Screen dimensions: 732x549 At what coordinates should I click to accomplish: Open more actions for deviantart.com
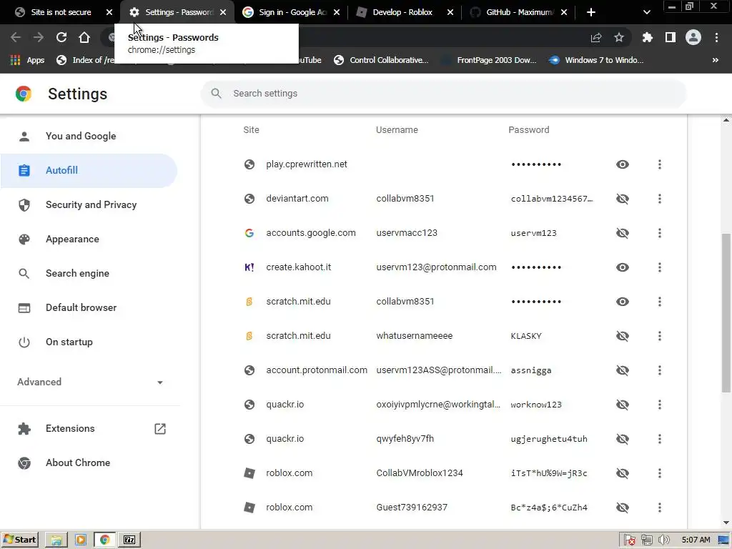659,199
